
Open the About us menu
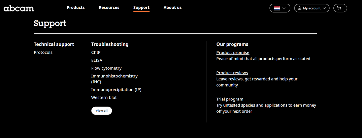(x=172, y=7)
